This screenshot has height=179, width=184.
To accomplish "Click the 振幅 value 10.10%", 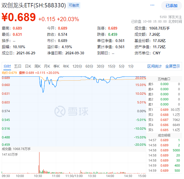I will point(19,47).
